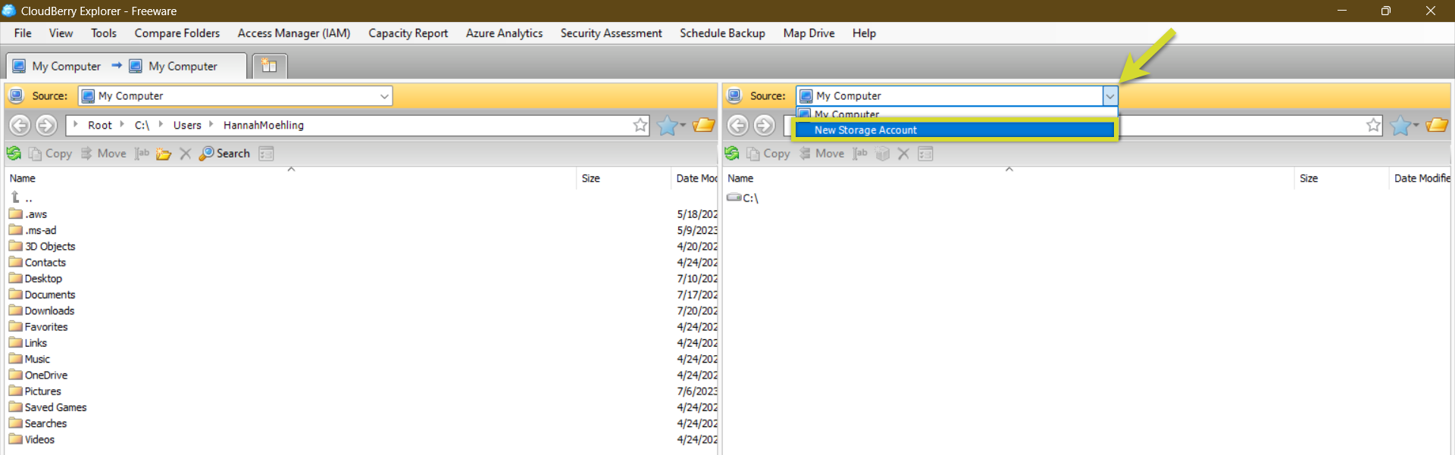Open the File menu
The height and width of the screenshot is (455, 1455).
point(23,33)
